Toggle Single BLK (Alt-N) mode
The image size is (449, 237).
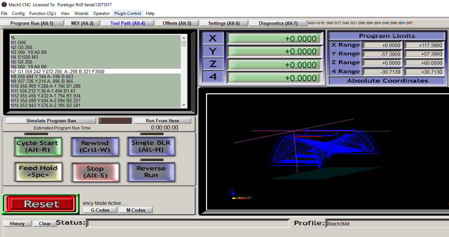(x=151, y=146)
